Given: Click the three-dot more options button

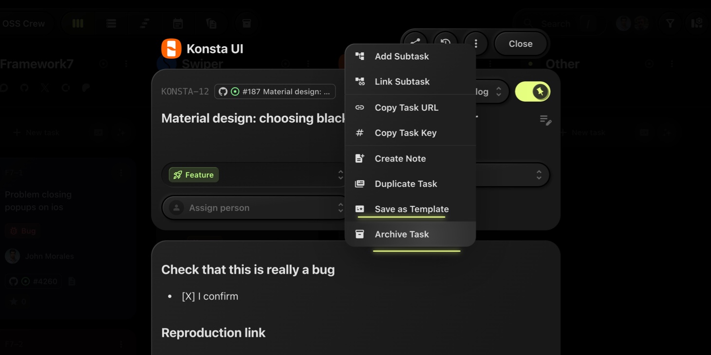Looking at the screenshot, I should point(476,44).
